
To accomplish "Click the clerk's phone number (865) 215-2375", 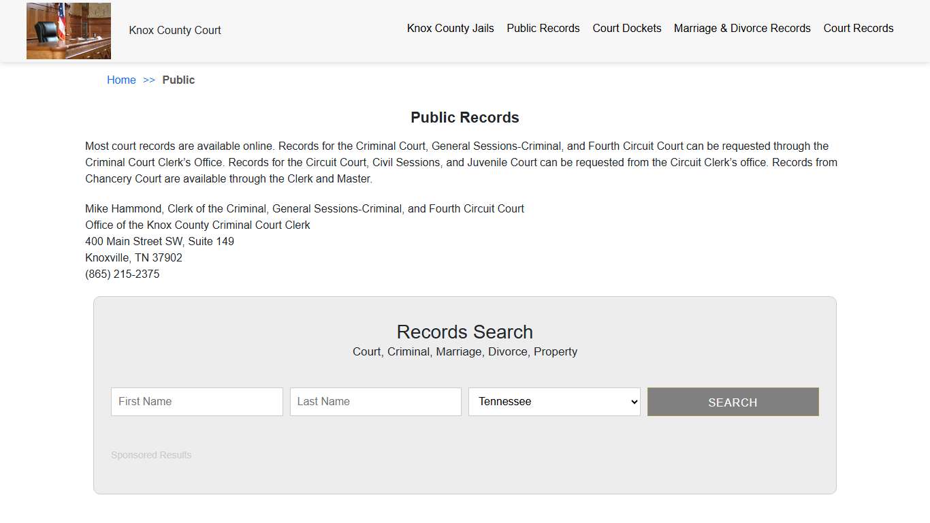I will tap(122, 274).
